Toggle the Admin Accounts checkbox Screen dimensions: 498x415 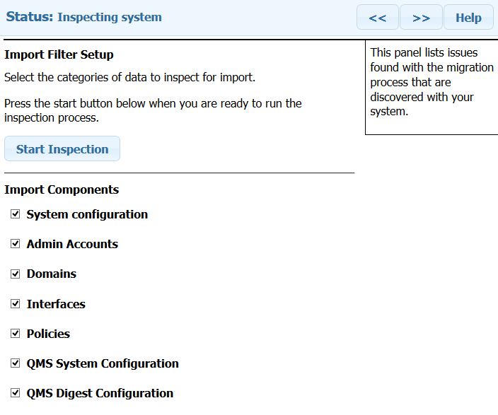(16, 243)
